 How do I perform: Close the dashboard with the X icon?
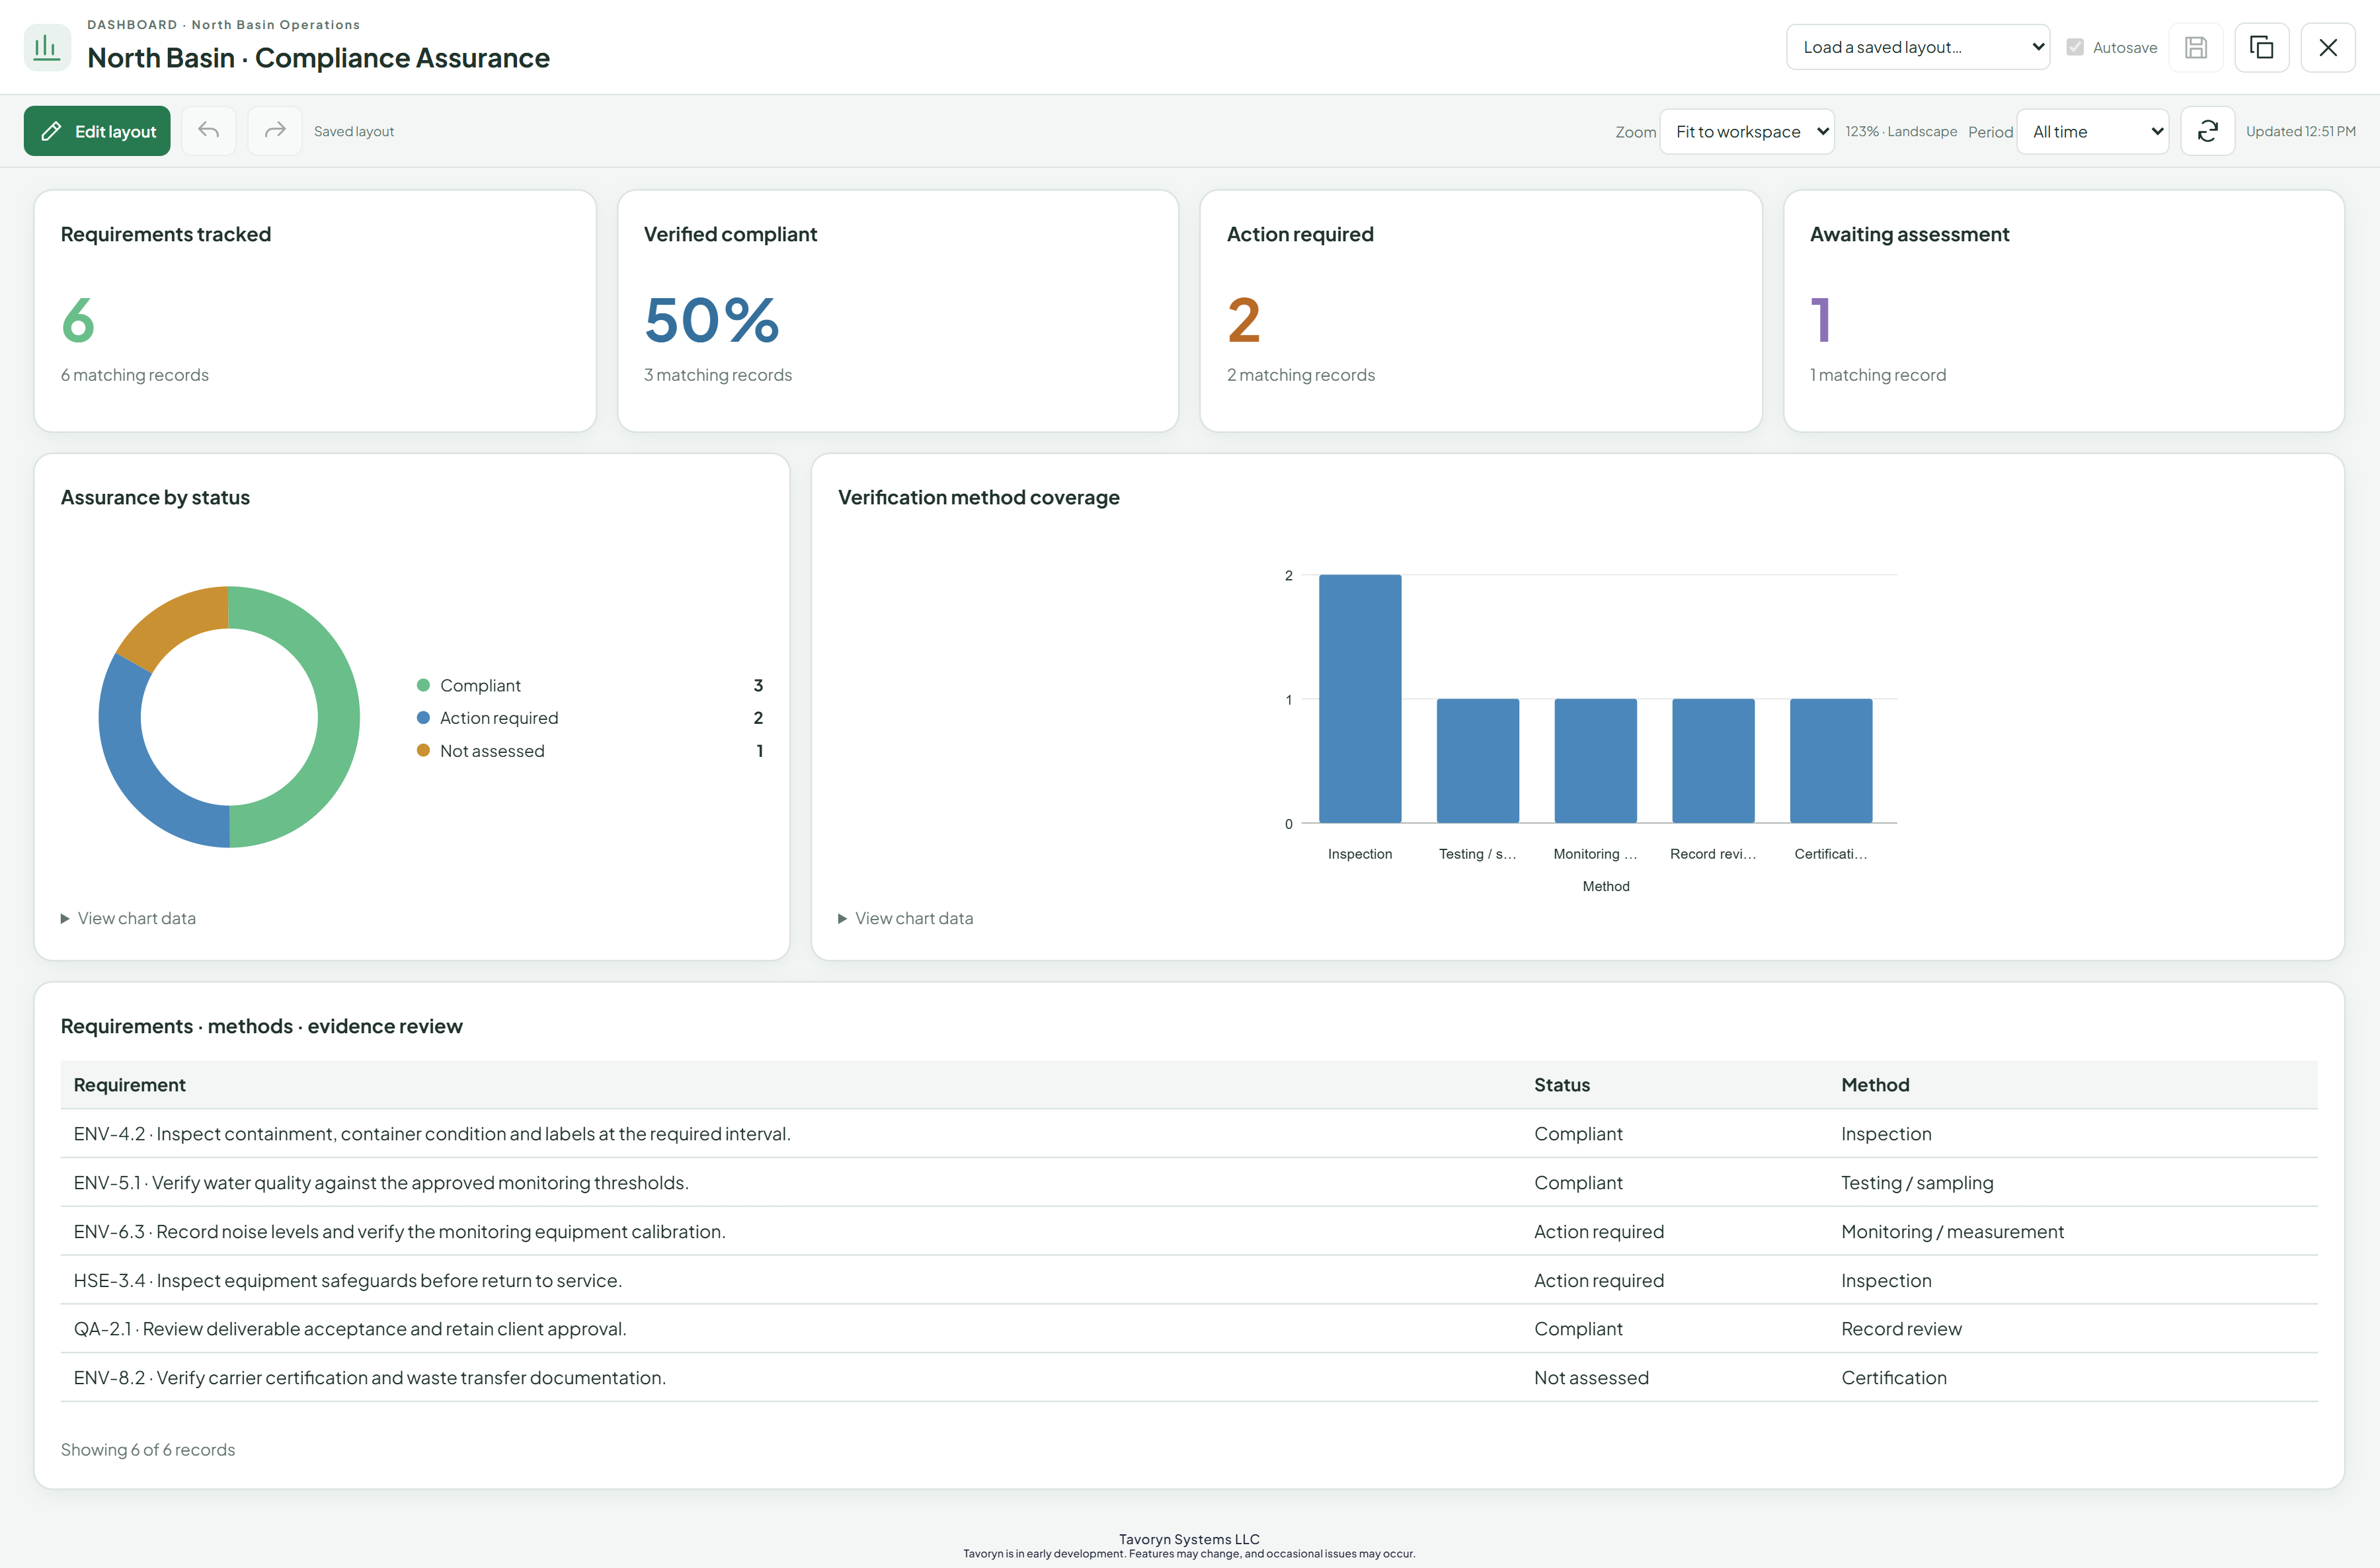pyautogui.click(x=2327, y=47)
